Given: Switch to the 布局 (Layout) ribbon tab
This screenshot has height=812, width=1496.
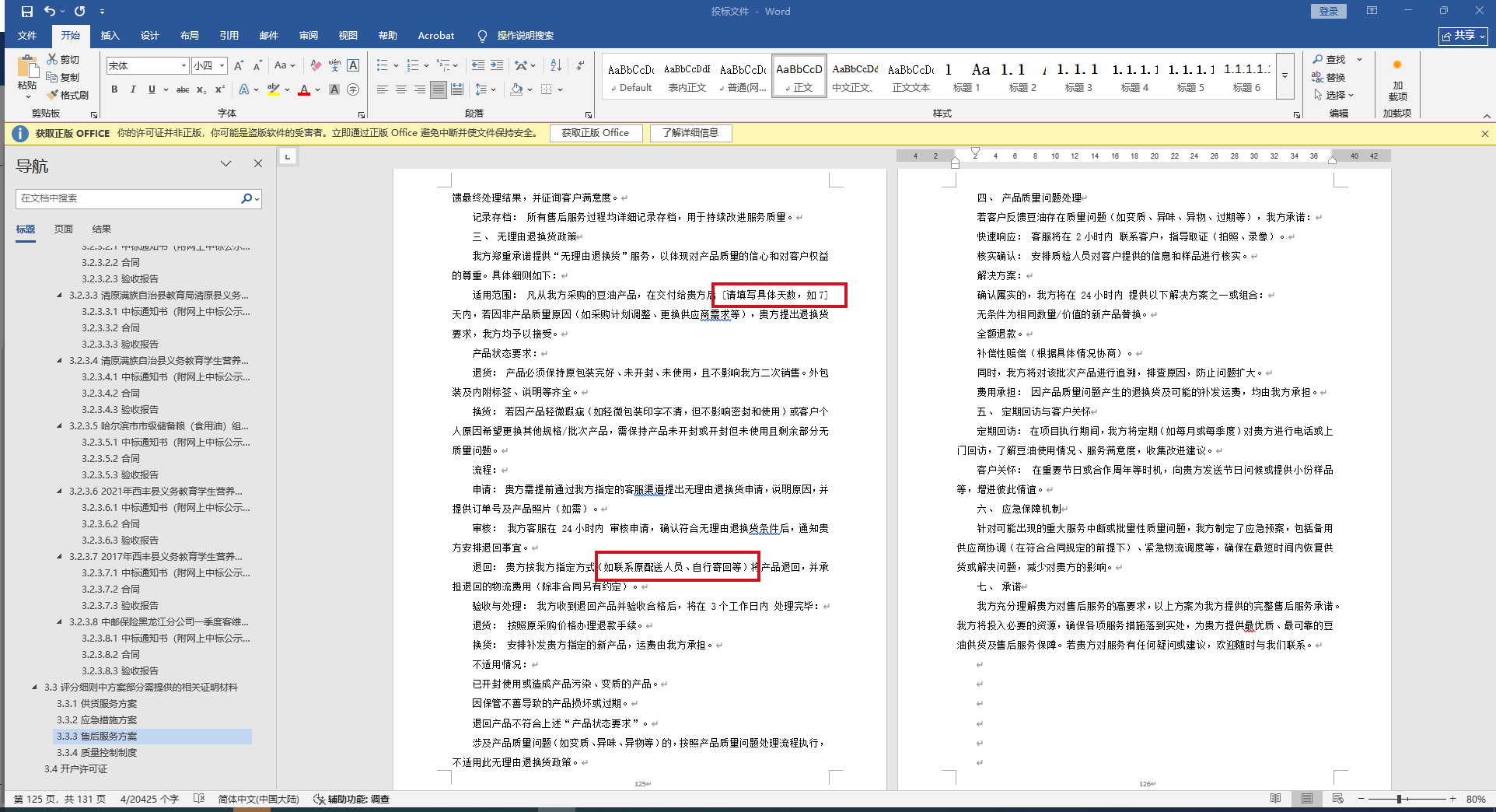Looking at the screenshot, I should pyautogui.click(x=190, y=36).
